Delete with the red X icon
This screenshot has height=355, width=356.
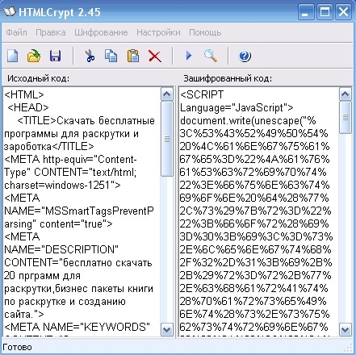click(x=155, y=56)
